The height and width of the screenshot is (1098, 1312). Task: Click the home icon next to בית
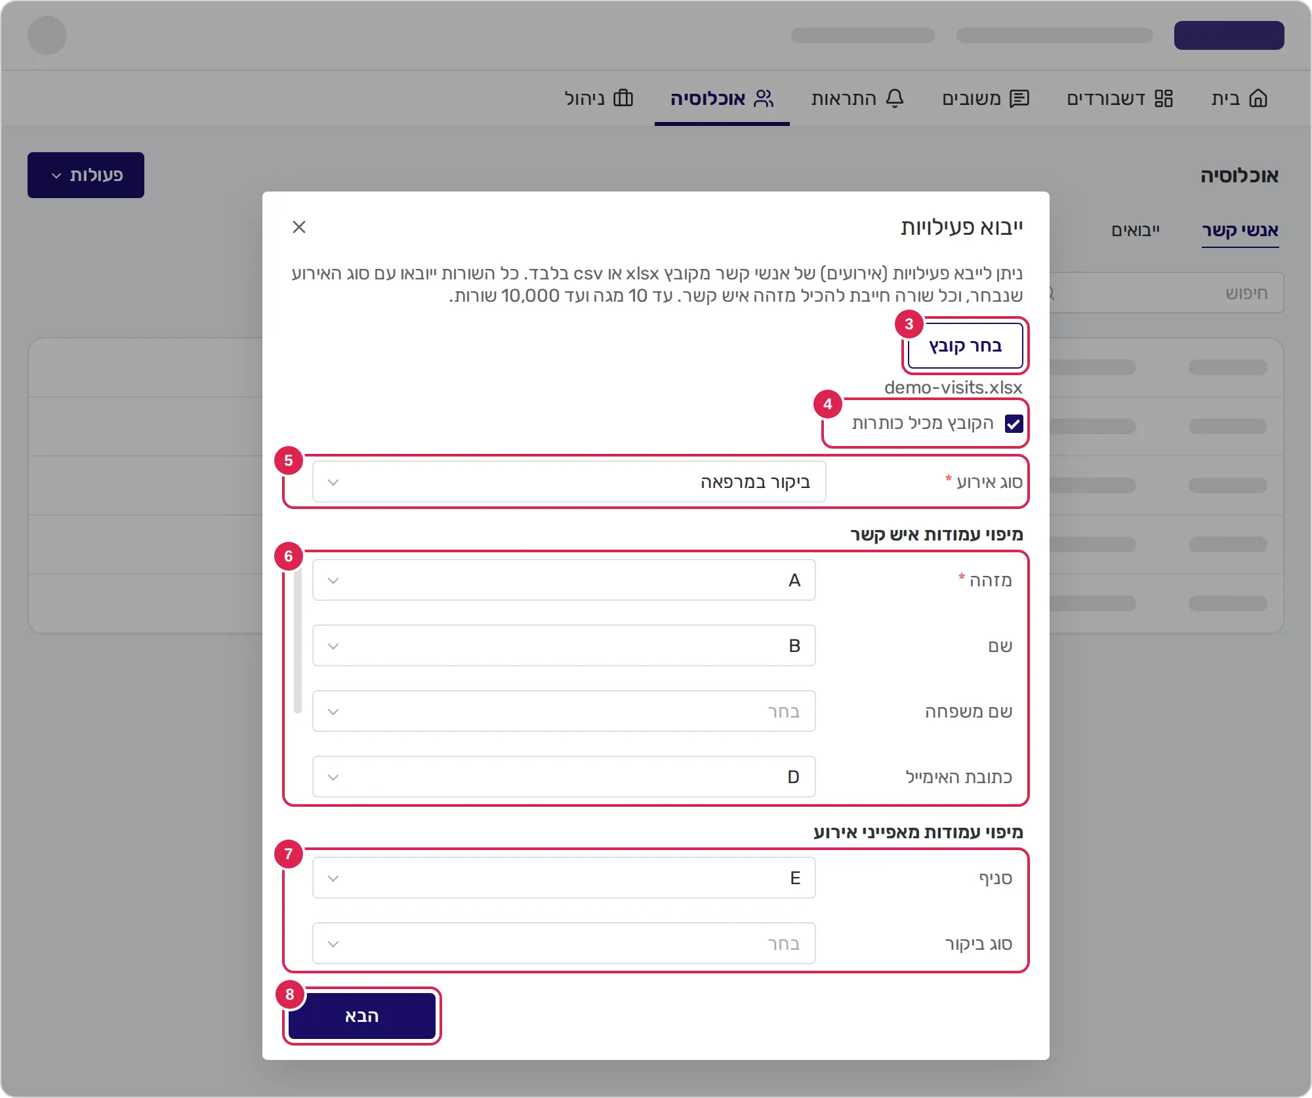tap(1258, 98)
